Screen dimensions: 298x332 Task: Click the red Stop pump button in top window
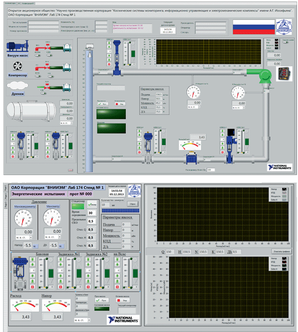pyautogui.click(x=120, y=104)
